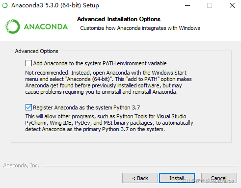Click the Install button
This screenshot has height=188, width=241.
(177, 178)
